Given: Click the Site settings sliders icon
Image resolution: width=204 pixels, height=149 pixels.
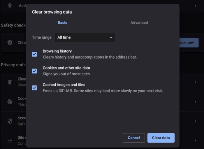Looking at the screenshot, I should point(10,141).
